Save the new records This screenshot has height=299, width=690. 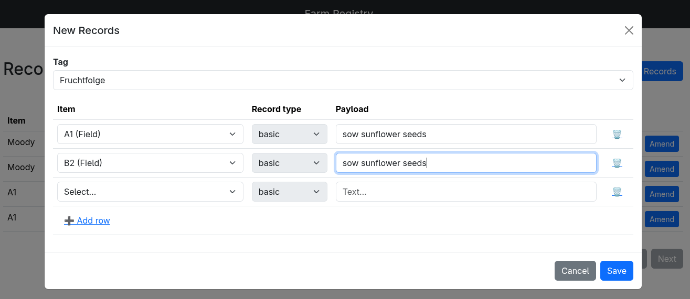pyautogui.click(x=617, y=271)
